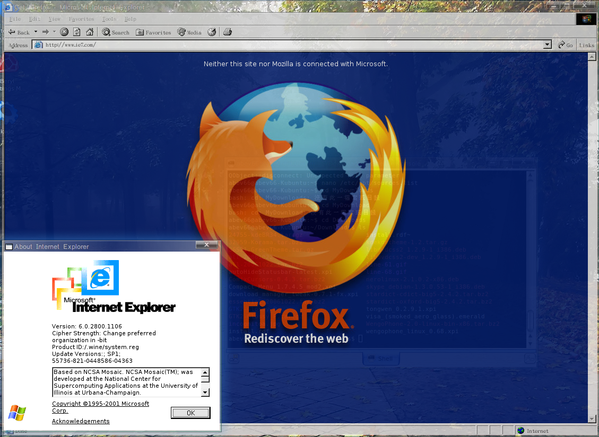Click the 'Update Versions:; SP1;' text
This screenshot has height=437, width=599.
click(86, 354)
